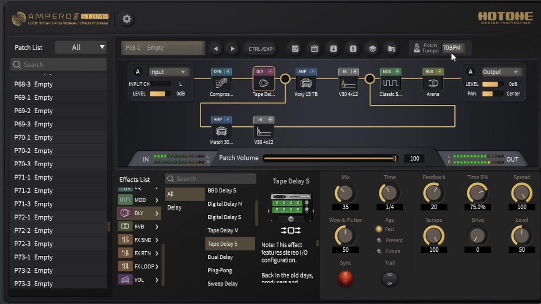Viewport: 541px width, 304px height.
Task: Click the Output A badge
Action: coord(470,72)
